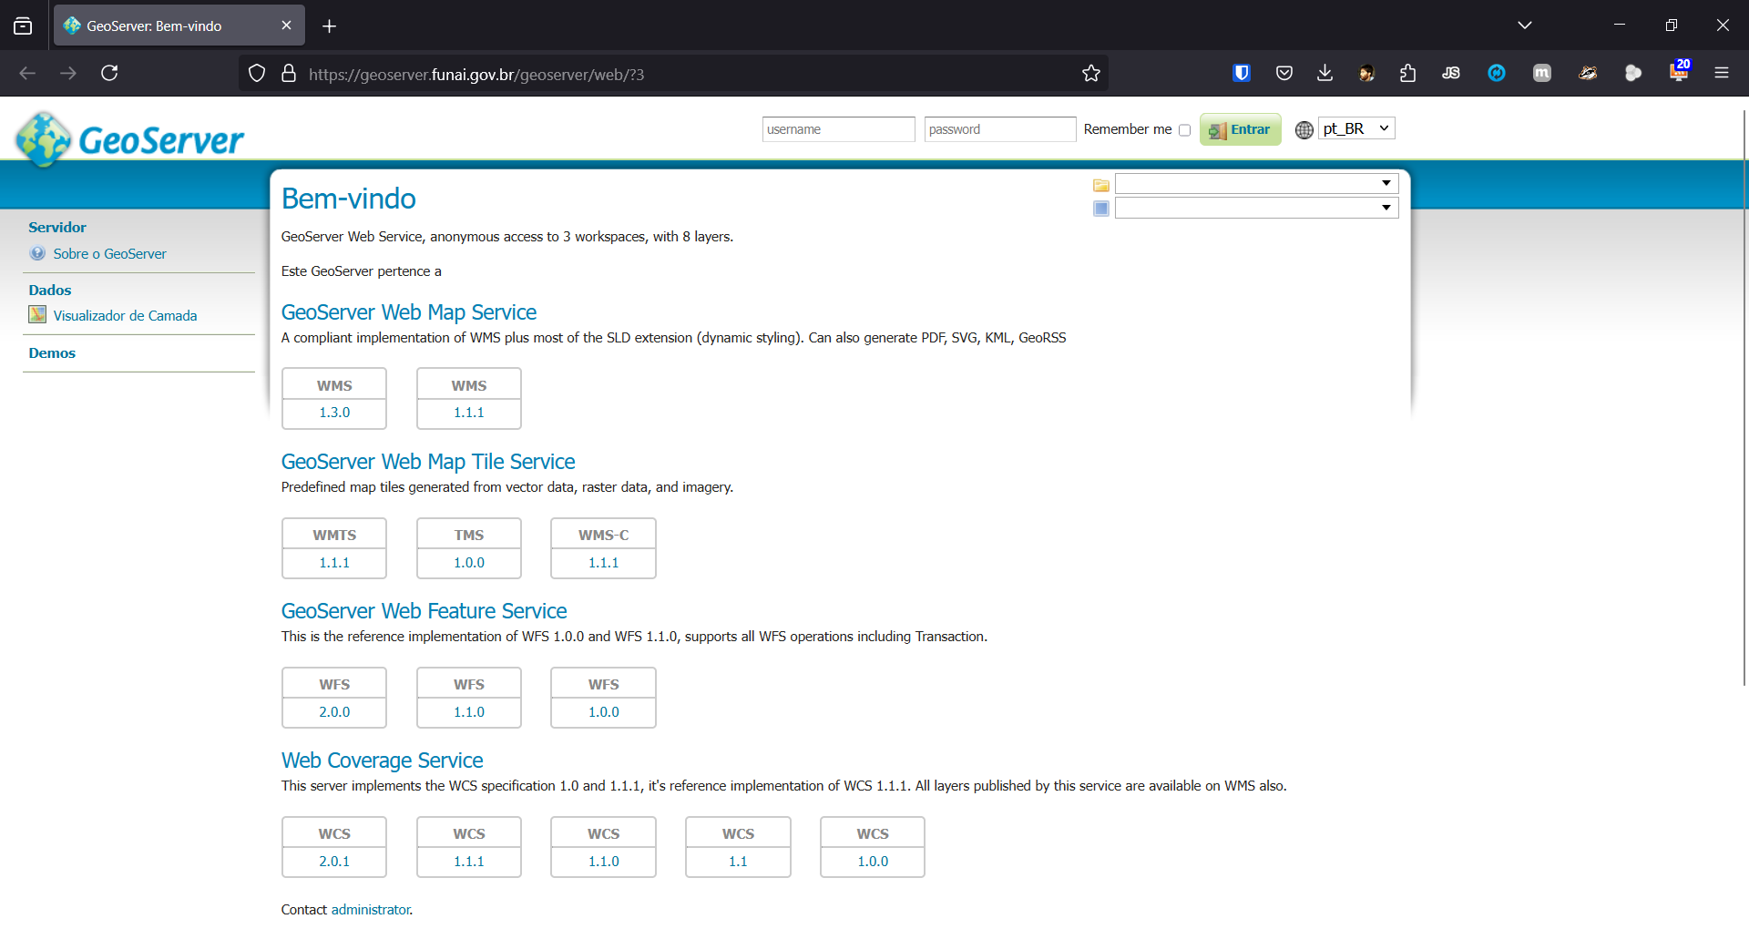
Task: Open the WCS 1.1.0 capabilities link
Action: click(603, 862)
